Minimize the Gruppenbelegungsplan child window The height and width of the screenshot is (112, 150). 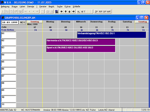[138, 18]
